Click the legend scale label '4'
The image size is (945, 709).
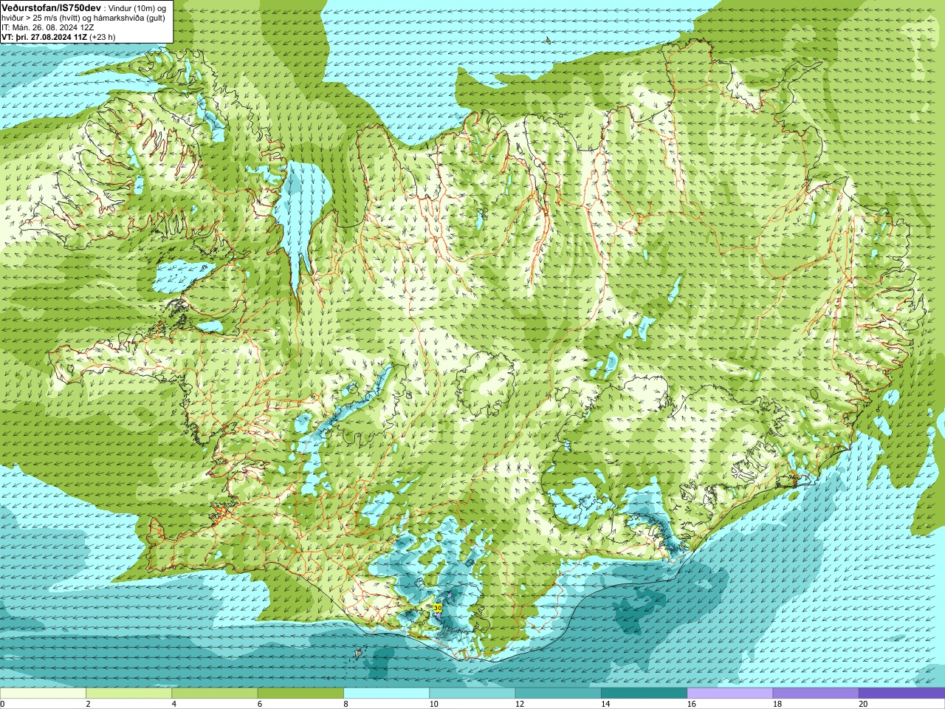174,704
